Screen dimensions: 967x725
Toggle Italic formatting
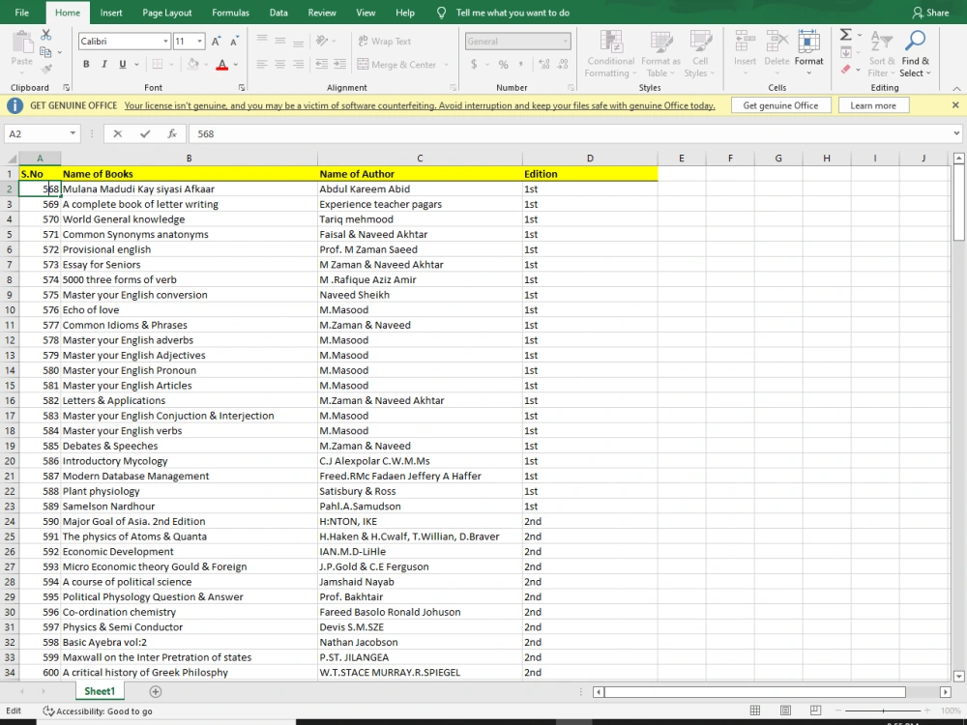(104, 64)
